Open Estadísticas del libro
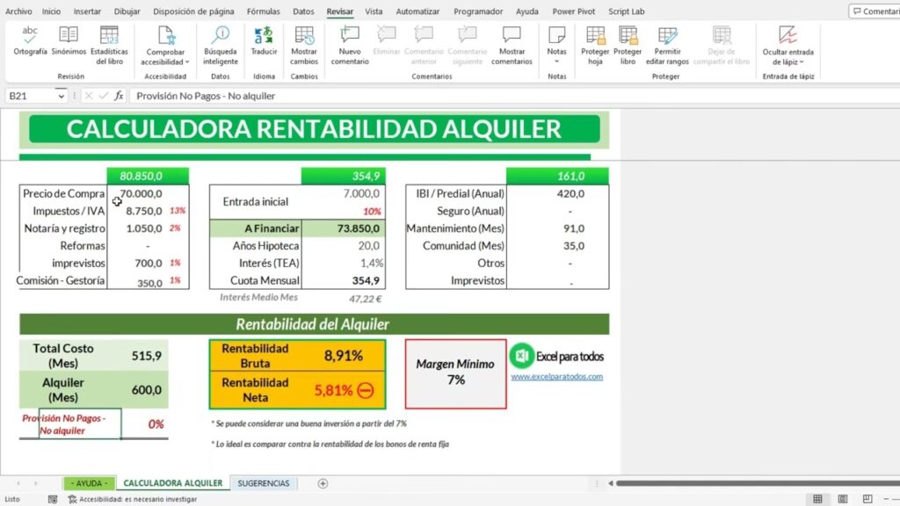Screen dimensions: 900x506 (109, 44)
